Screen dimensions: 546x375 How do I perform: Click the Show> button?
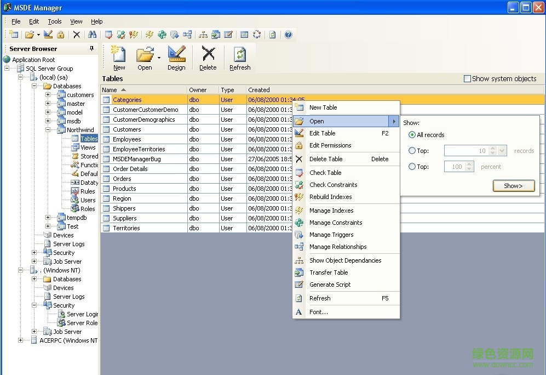(x=513, y=186)
